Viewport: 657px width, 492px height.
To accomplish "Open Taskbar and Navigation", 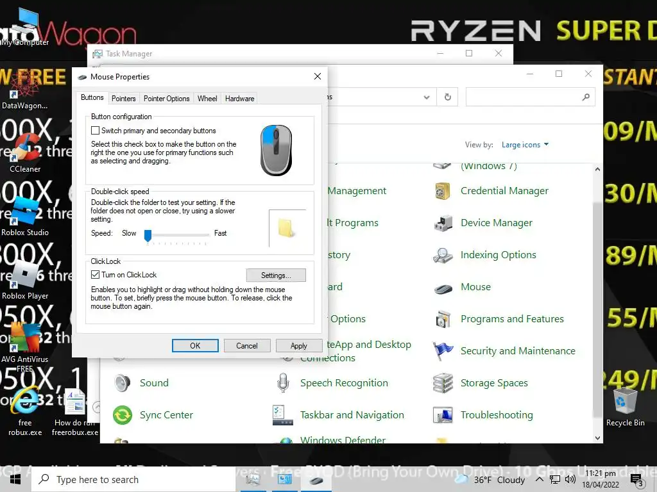I will tap(352, 415).
